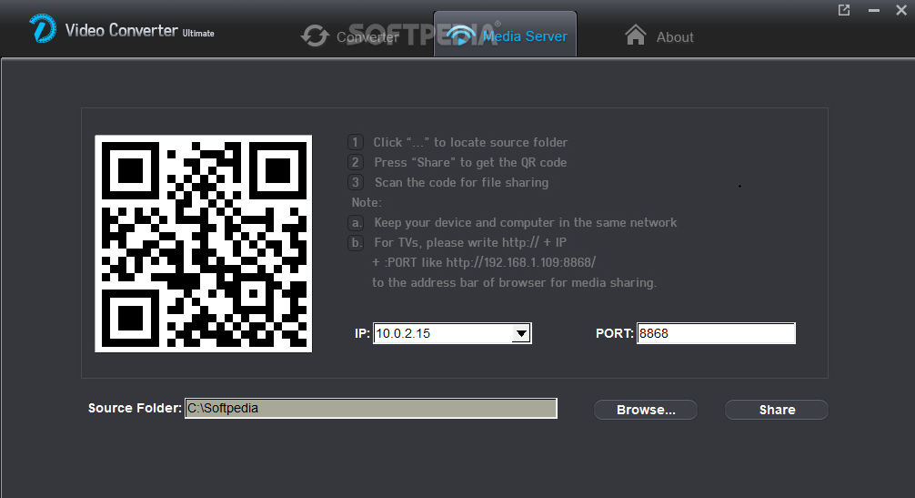Screen dimensions: 915x498
Task: Click the Media Server wifi play icon
Action: pos(460,36)
